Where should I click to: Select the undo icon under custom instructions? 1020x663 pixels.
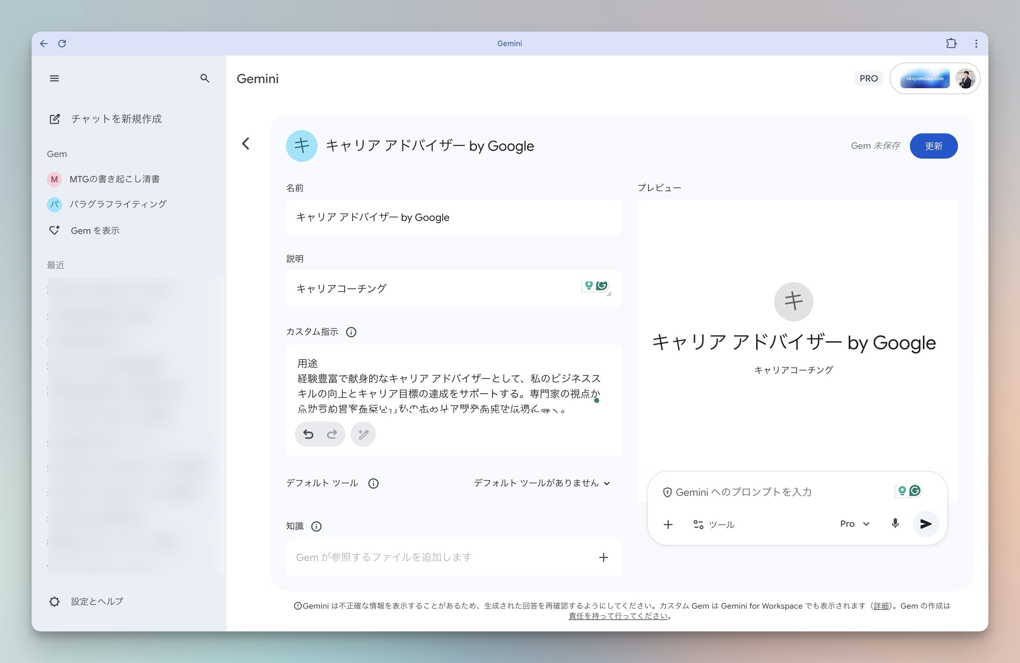click(x=308, y=434)
